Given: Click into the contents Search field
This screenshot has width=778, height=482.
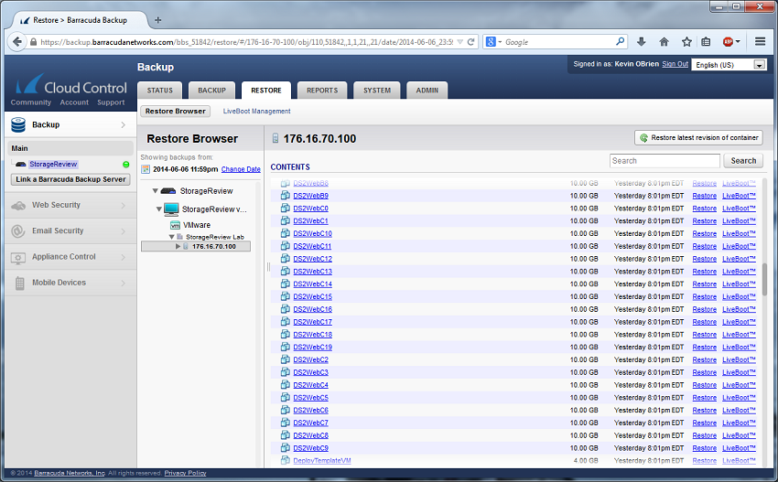Looking at the screenshot, I should (665, 161).
